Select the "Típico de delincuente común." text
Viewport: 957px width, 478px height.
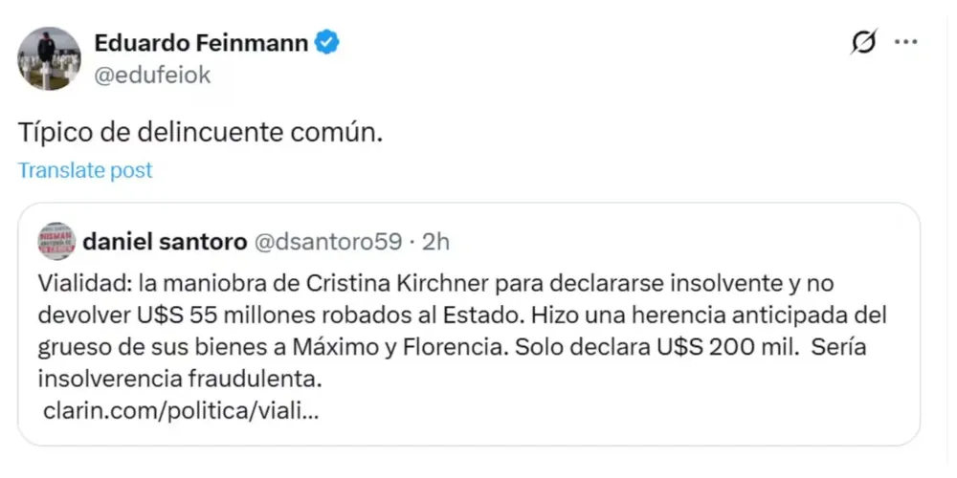pos(201,133)
